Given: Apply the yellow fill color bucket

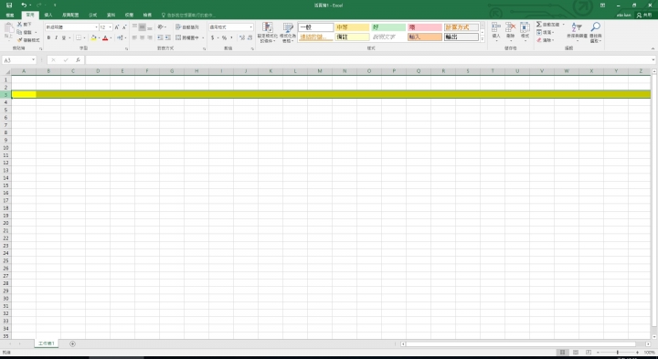Looking at the screenshot, I should [x=93, y=37].
